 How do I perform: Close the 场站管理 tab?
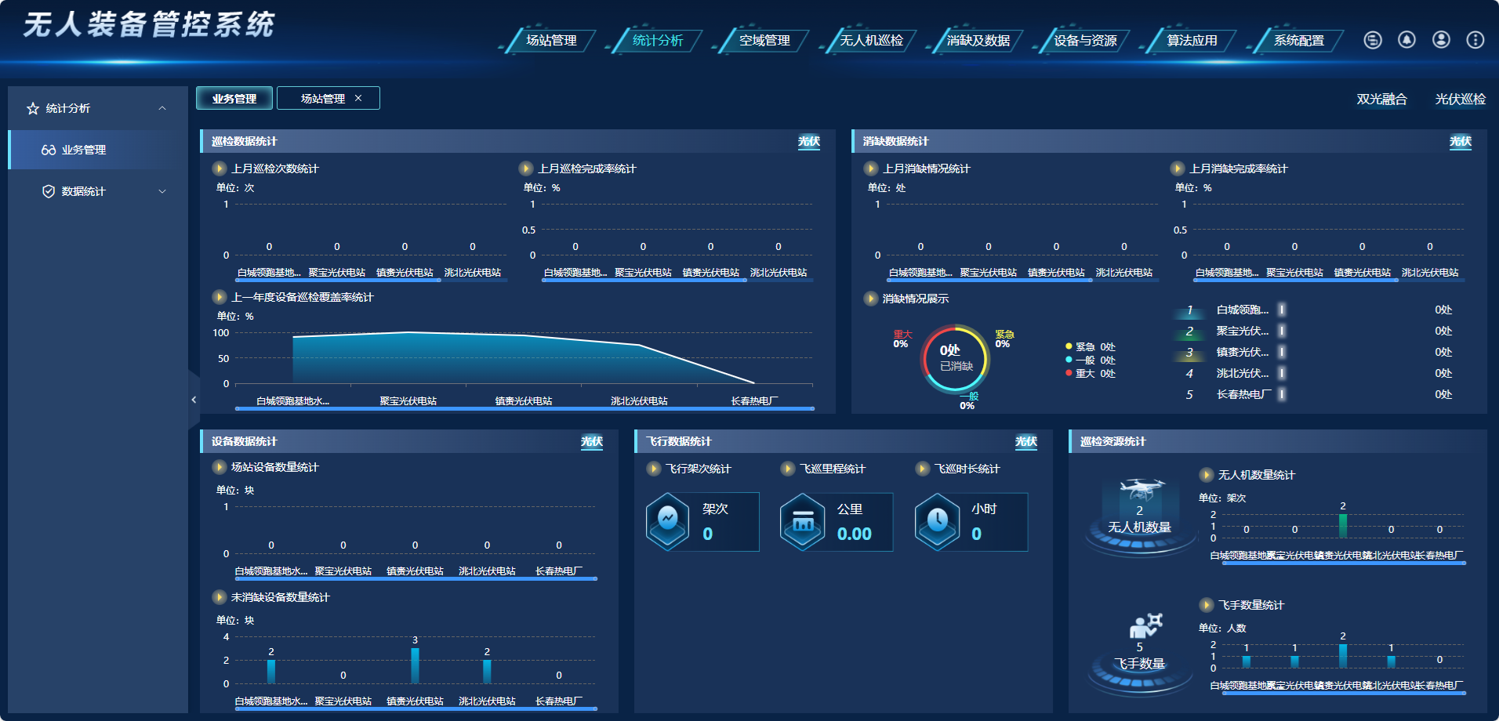click(358, 98)
